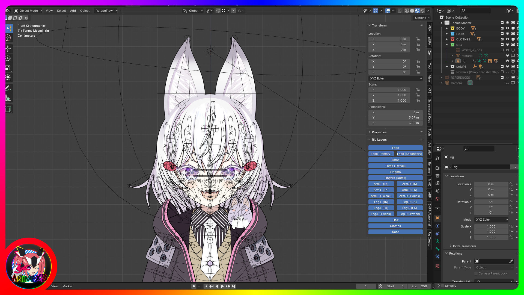Collapse the RIG collection

pos(447,45)
